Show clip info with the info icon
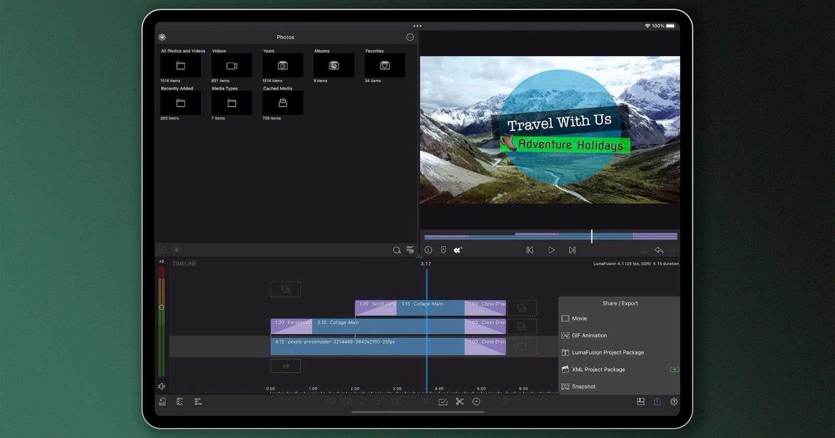The width and height of the screenshot is (835, 438). pyautogui.click(x=428, y=250)
